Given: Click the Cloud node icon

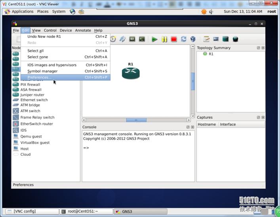Looking at the screenshot, I should [16, 154].
